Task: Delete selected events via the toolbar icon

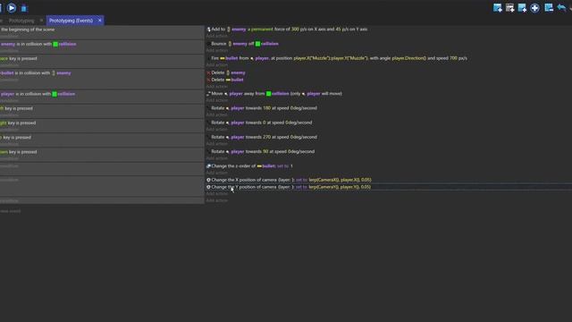Action: coord(549,8)
